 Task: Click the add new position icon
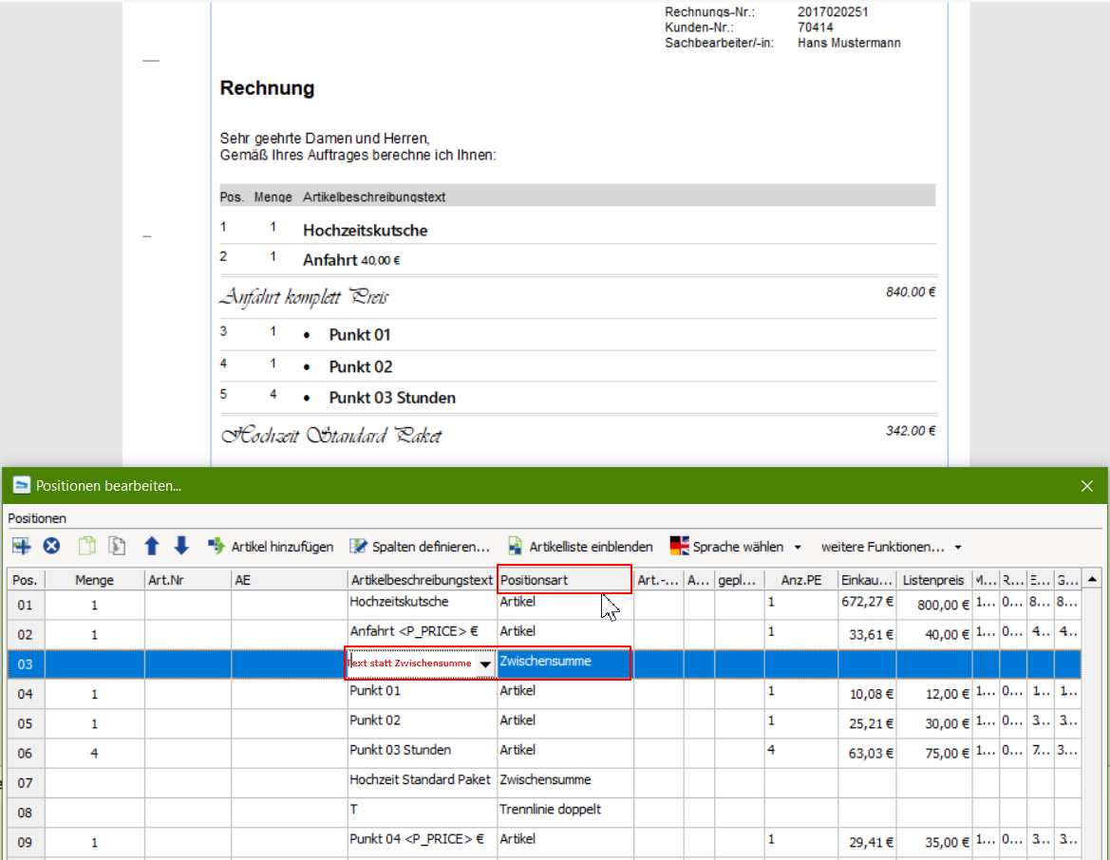pyautogui.click(x=21, y=546)
